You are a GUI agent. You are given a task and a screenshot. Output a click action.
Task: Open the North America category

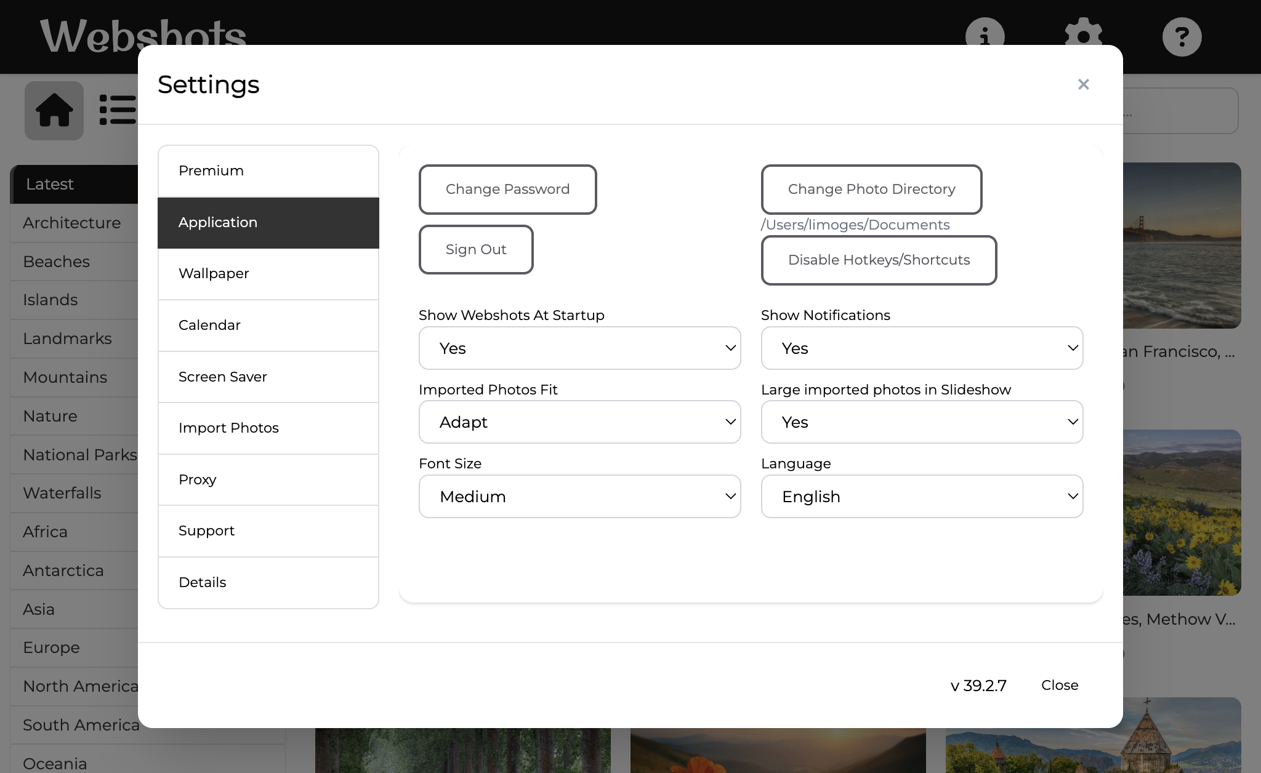tap(74, 686)
